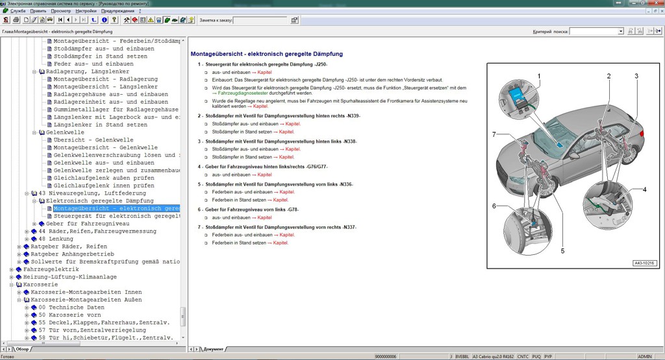The width and height of the screenshot is (665, 360).
Task: Select Übersicht - Gelenkwelle tree item
Action: tap(94, 140)
